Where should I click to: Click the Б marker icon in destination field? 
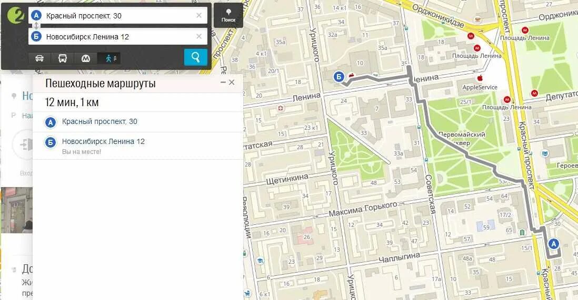[36, 36]
